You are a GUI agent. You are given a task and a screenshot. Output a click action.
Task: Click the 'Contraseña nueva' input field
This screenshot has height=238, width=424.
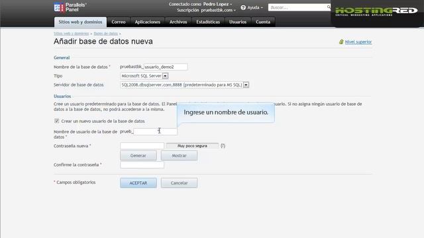point(142,145)
